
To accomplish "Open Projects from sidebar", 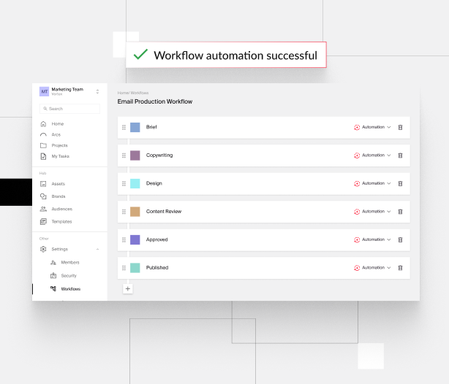I will 59,145.
